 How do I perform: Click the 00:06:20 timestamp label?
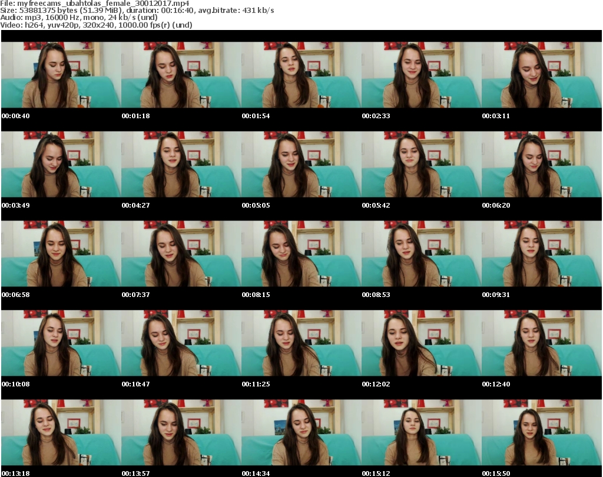(x=496, y=205)
